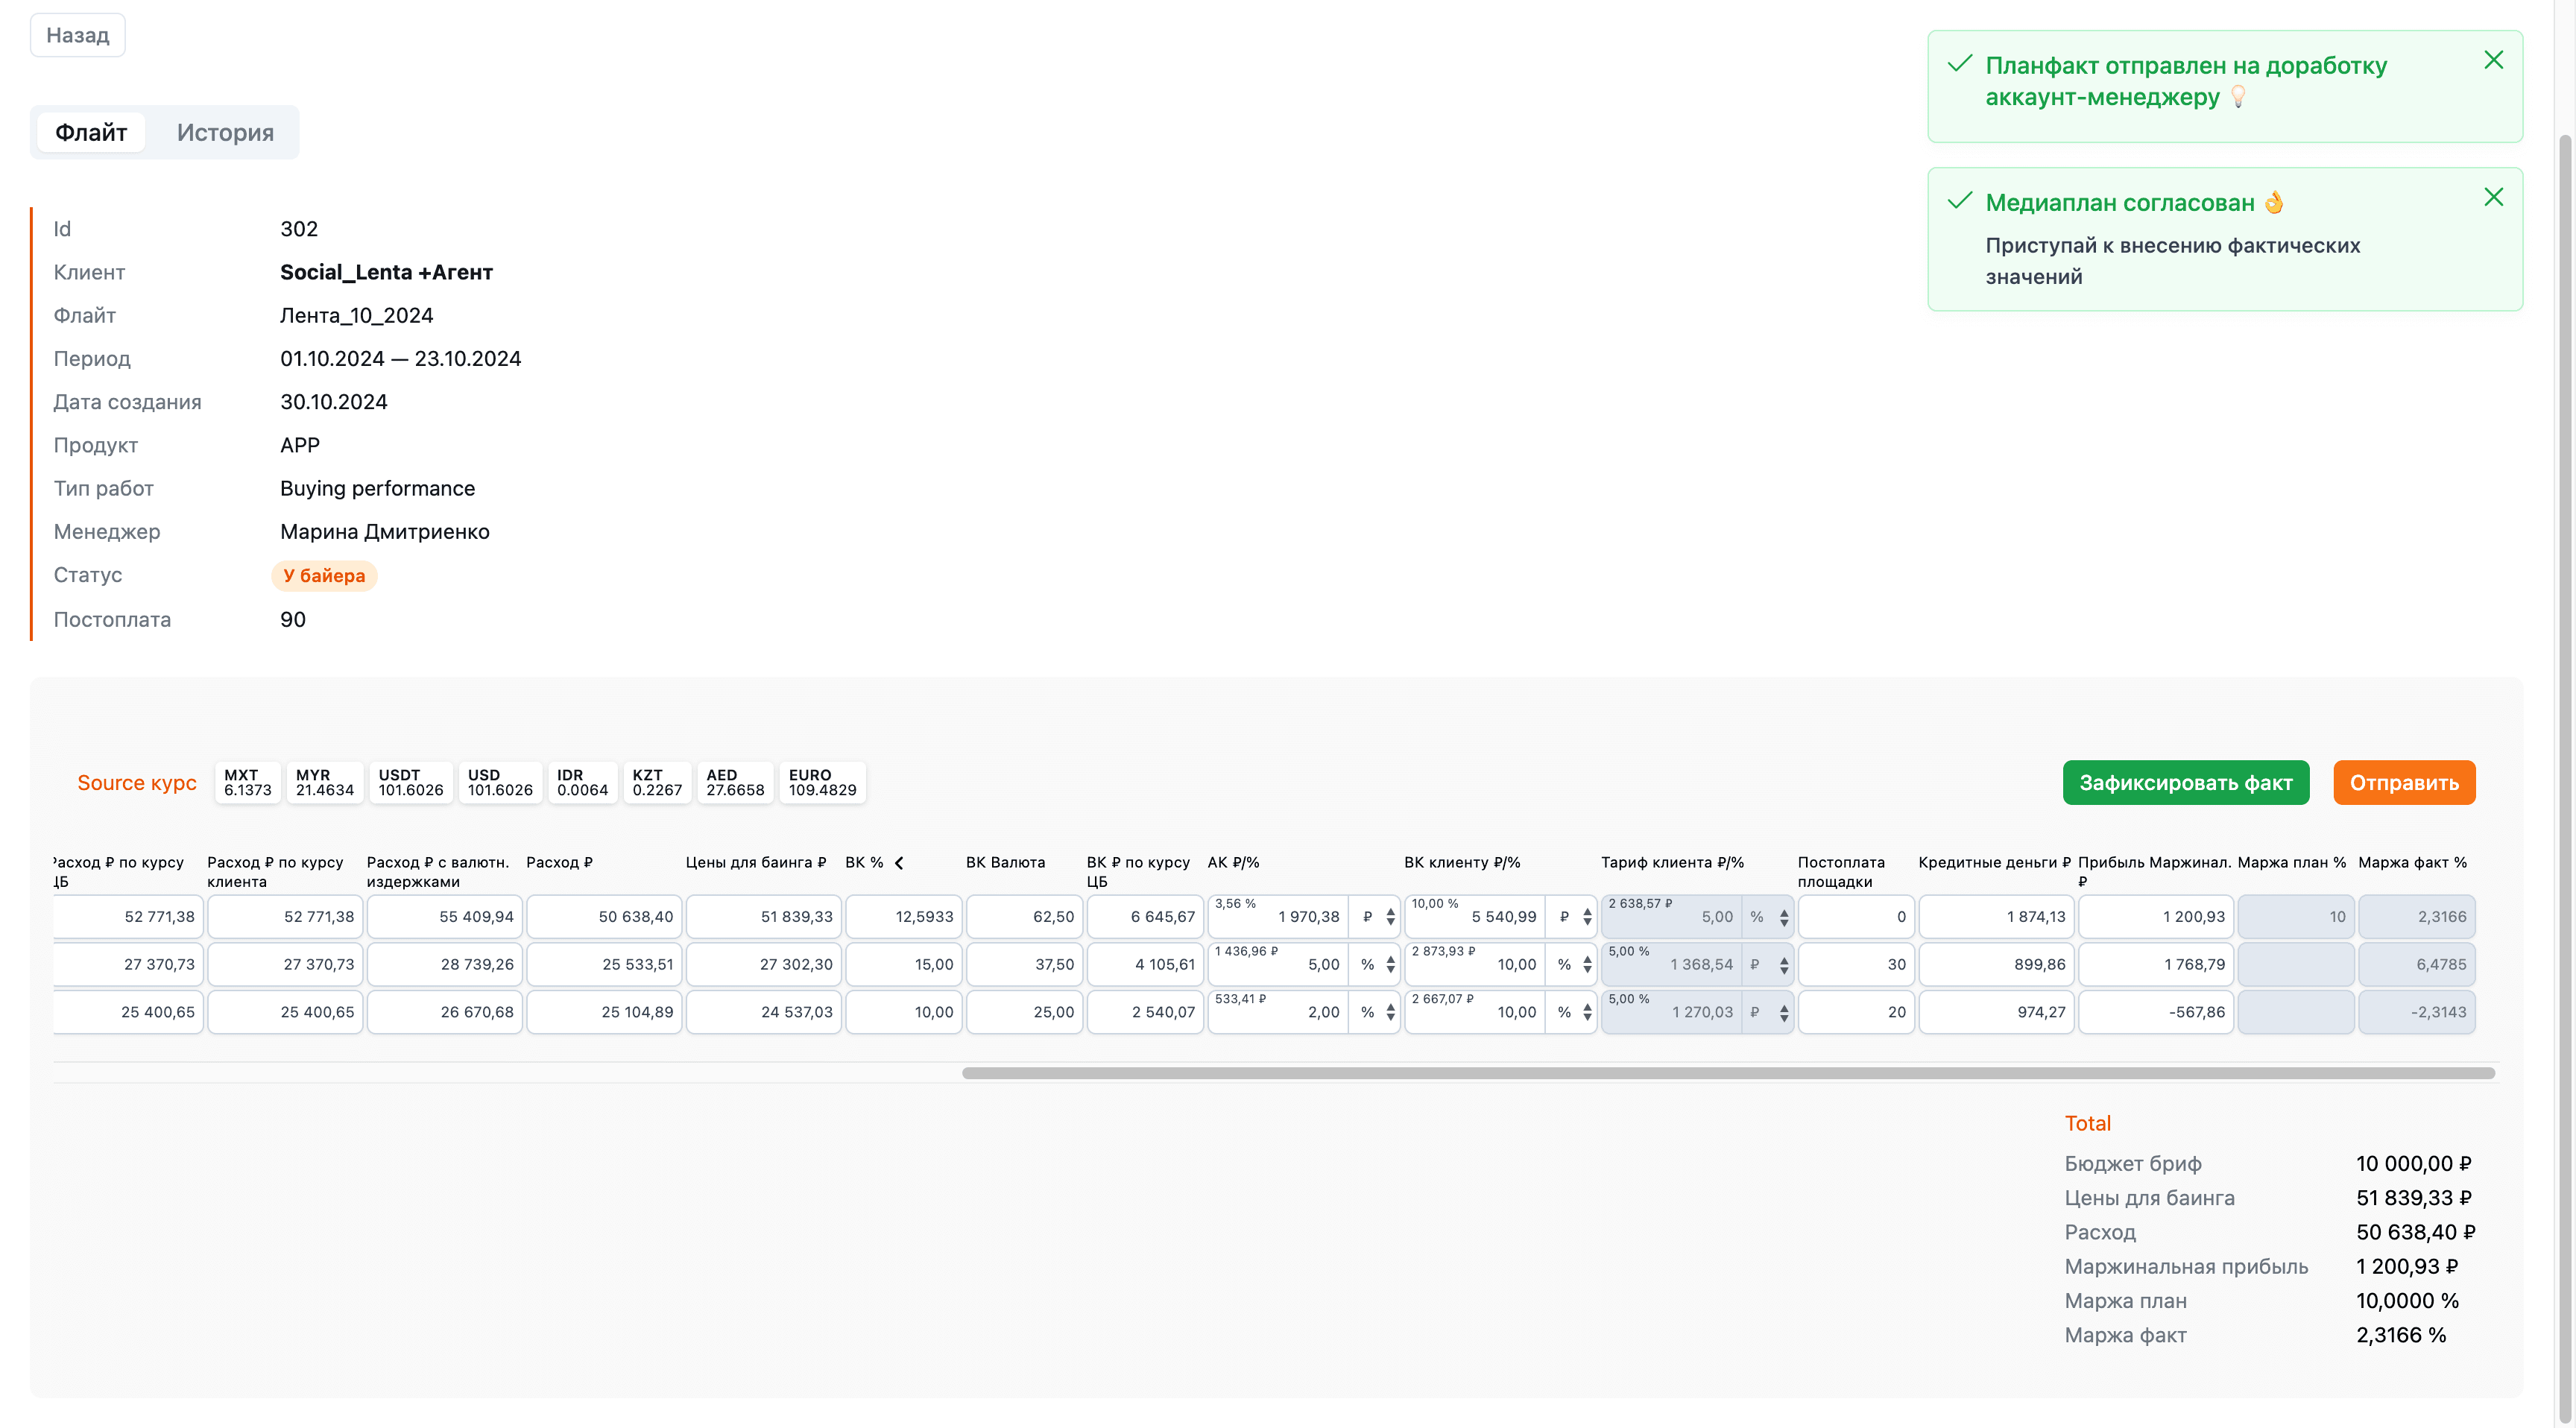Edit ВК % field with value 15,00
Screen dimensions: 2576x1428
click(x=904, y=965)
